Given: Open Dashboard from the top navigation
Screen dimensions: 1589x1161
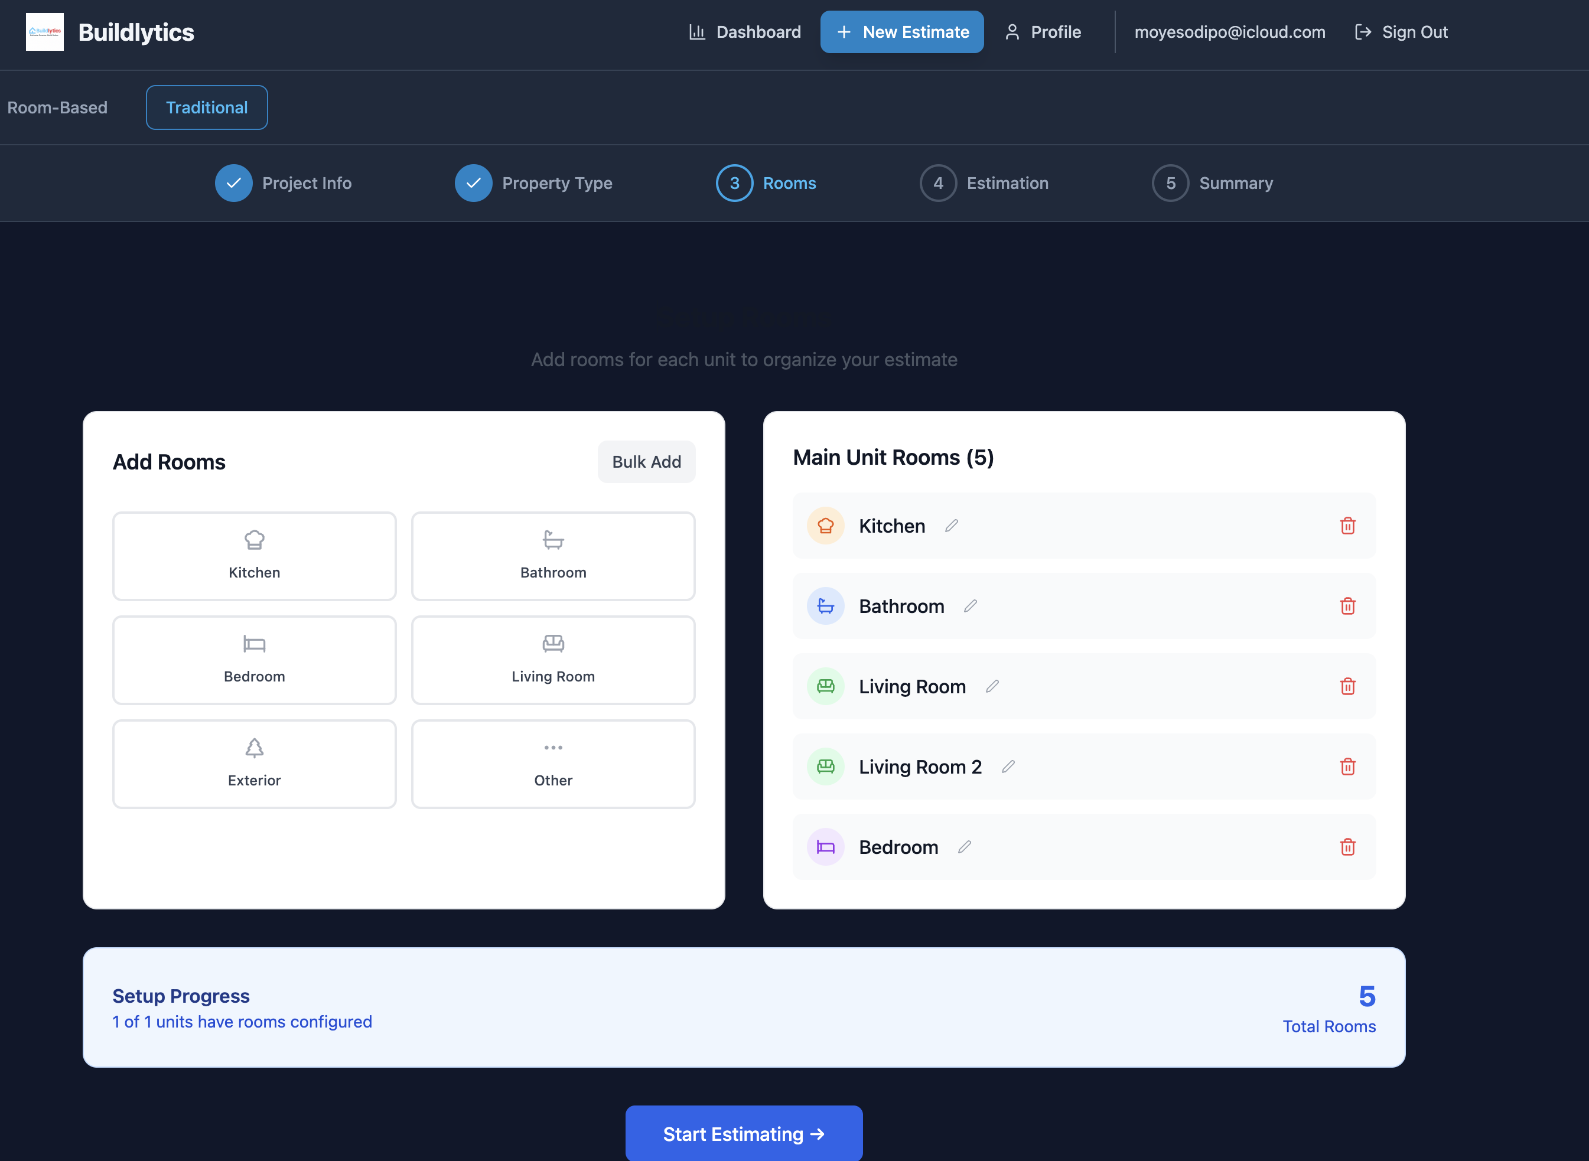Looking at the screenshot, I should [x=745, y=32].
